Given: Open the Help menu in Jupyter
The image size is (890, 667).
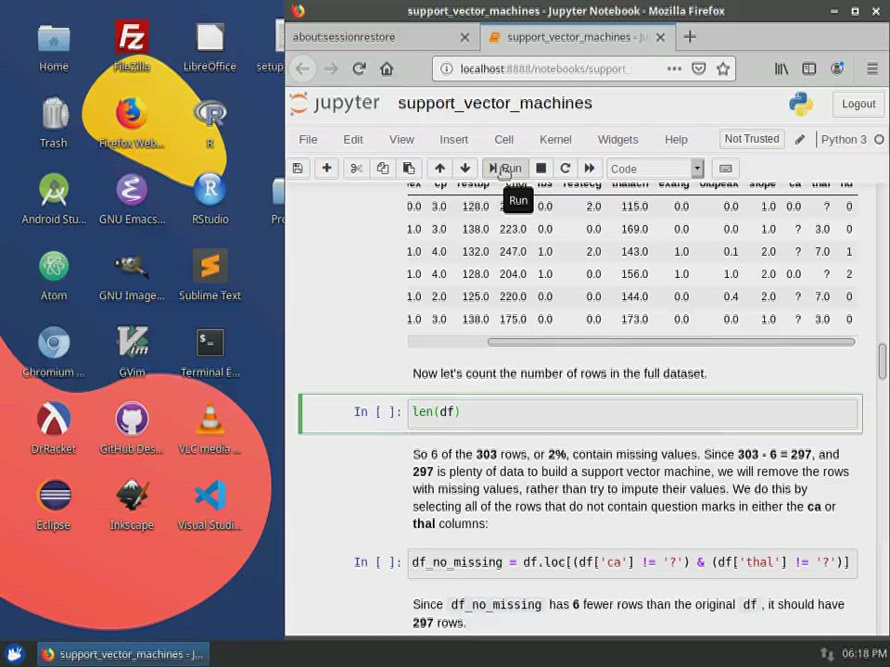Looking at the screenshot, I should 676,140.
